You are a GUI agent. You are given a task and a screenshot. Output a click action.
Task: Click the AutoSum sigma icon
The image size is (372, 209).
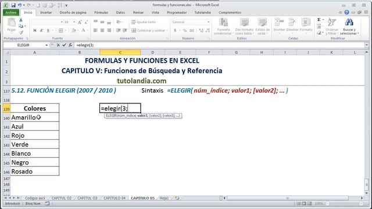click(x=319, y=20)
